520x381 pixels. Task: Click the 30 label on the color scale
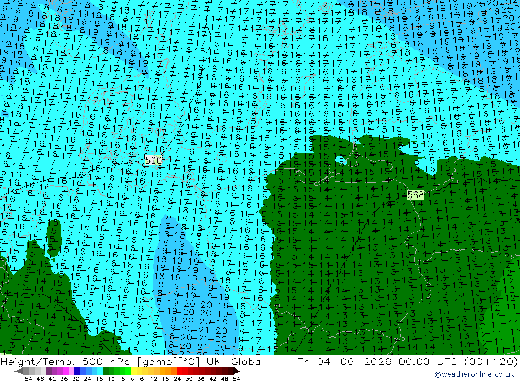coord(189,379)
